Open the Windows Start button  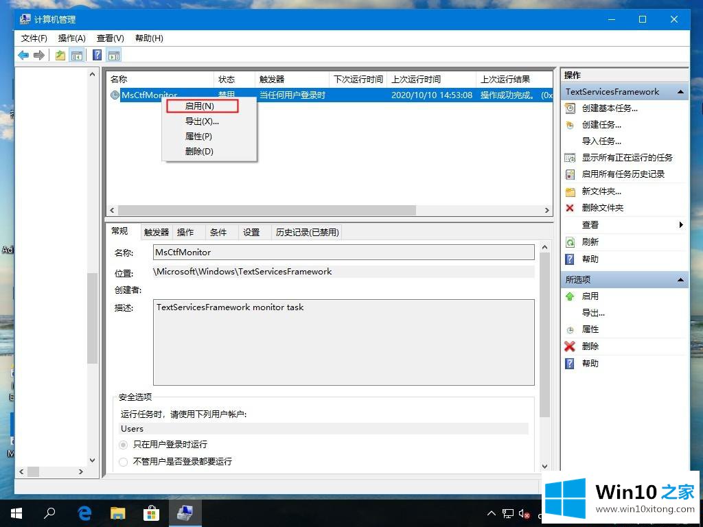pyautogui.click(x=16, y=513)
